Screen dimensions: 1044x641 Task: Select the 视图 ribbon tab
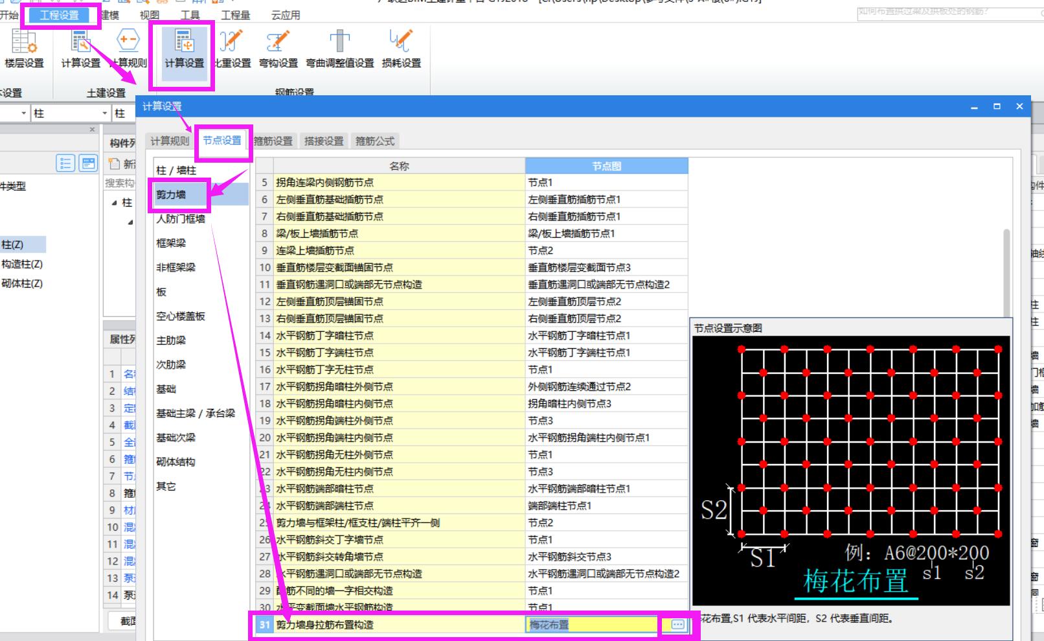[x=150, y=15]
